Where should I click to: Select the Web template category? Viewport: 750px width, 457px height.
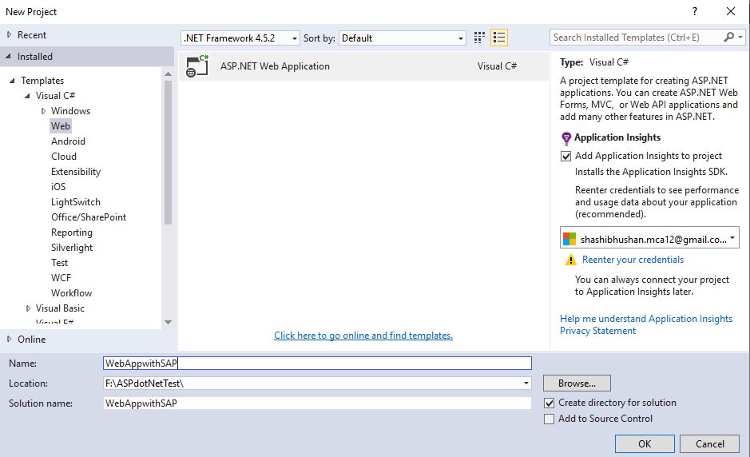click(61, 126)
